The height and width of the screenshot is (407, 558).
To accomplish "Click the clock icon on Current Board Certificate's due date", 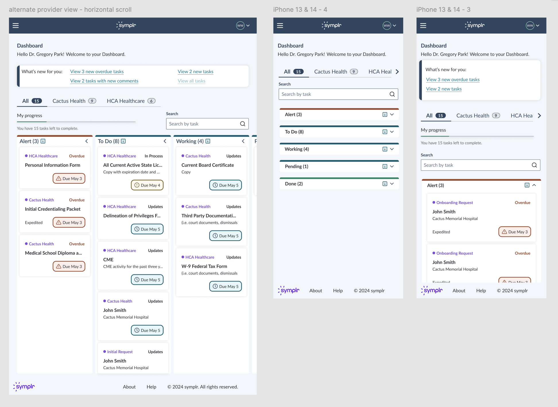I will (x=215, y=185).
